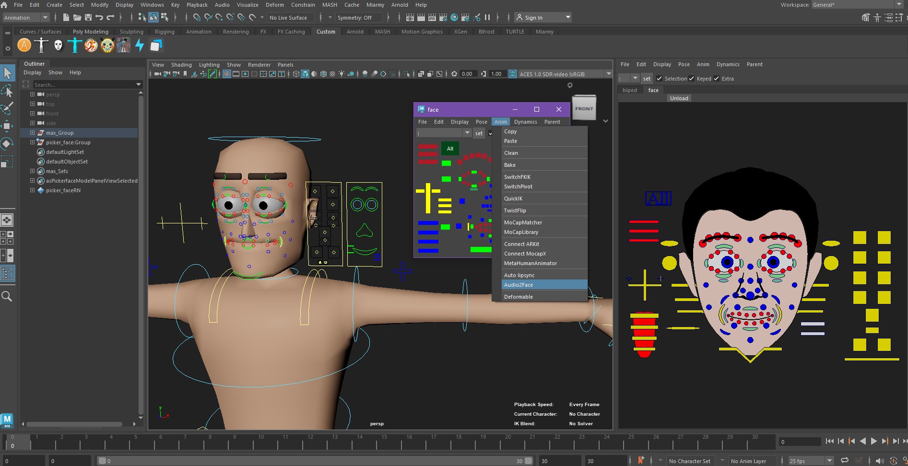
Task: Open ACES 1.0 SDR-video view transform dropdown
Action: (x=565, y=74)
